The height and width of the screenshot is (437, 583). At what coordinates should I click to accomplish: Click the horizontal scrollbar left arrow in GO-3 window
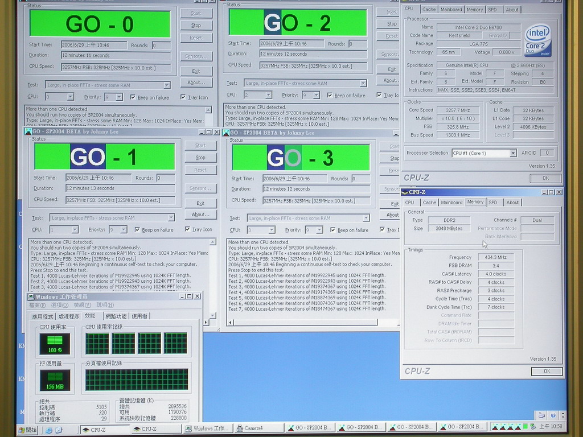click(231, 322)
